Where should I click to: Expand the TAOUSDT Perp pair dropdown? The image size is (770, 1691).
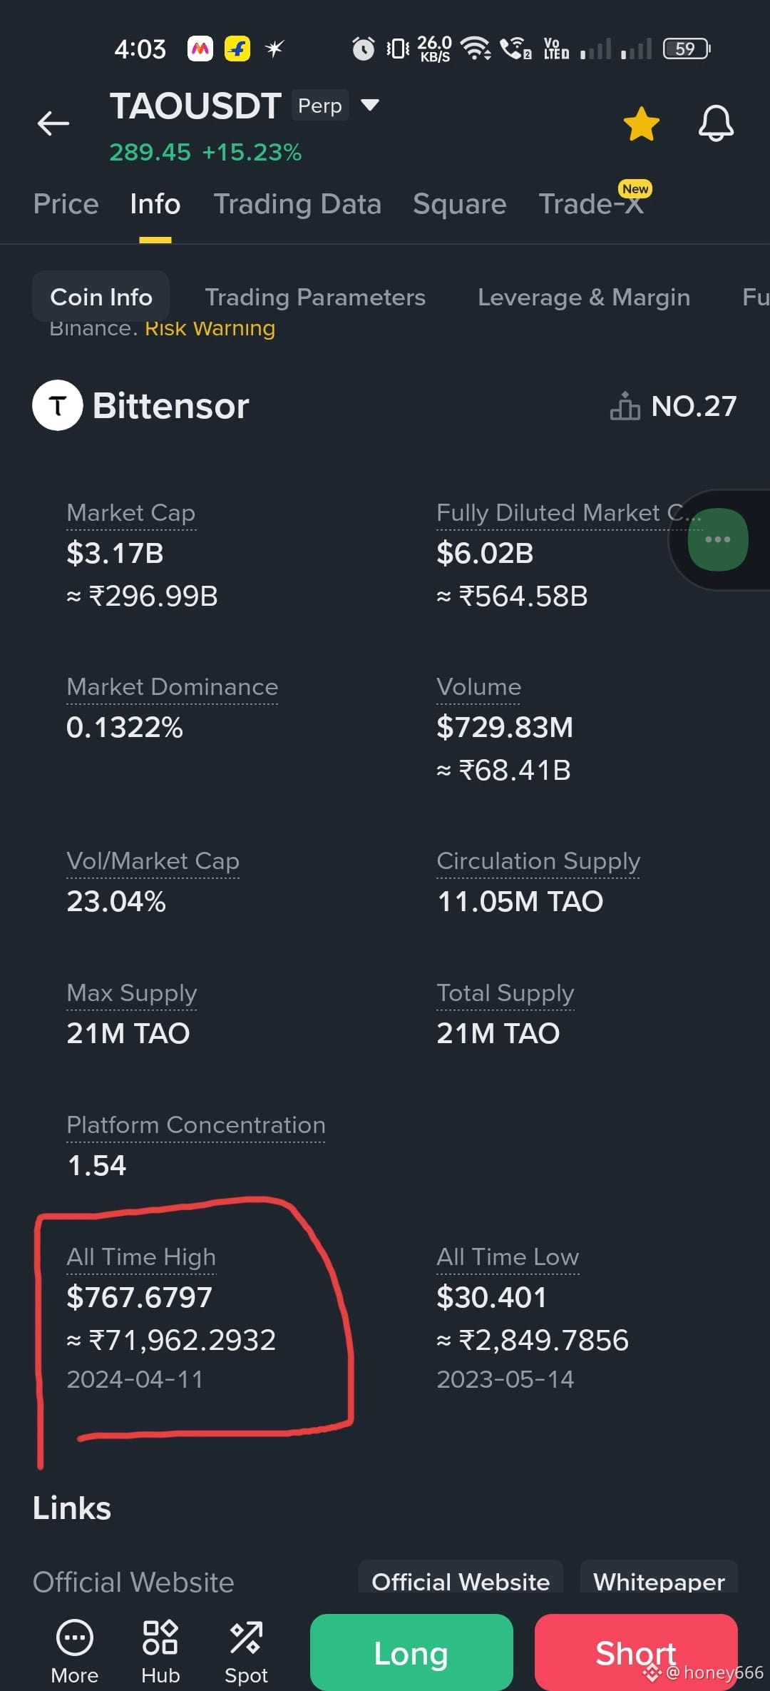[x=369, y=105]
